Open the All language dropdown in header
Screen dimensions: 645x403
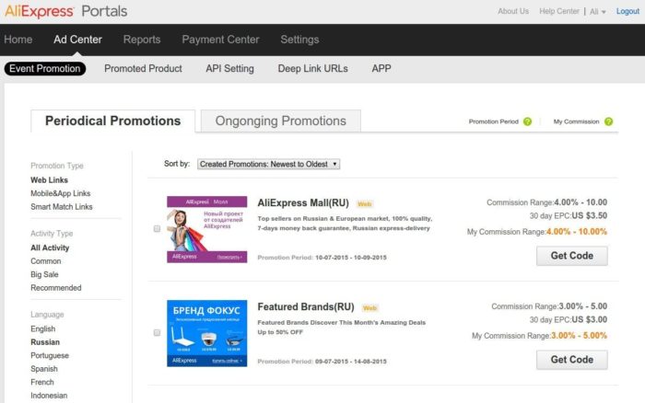(x=598, y=12)
